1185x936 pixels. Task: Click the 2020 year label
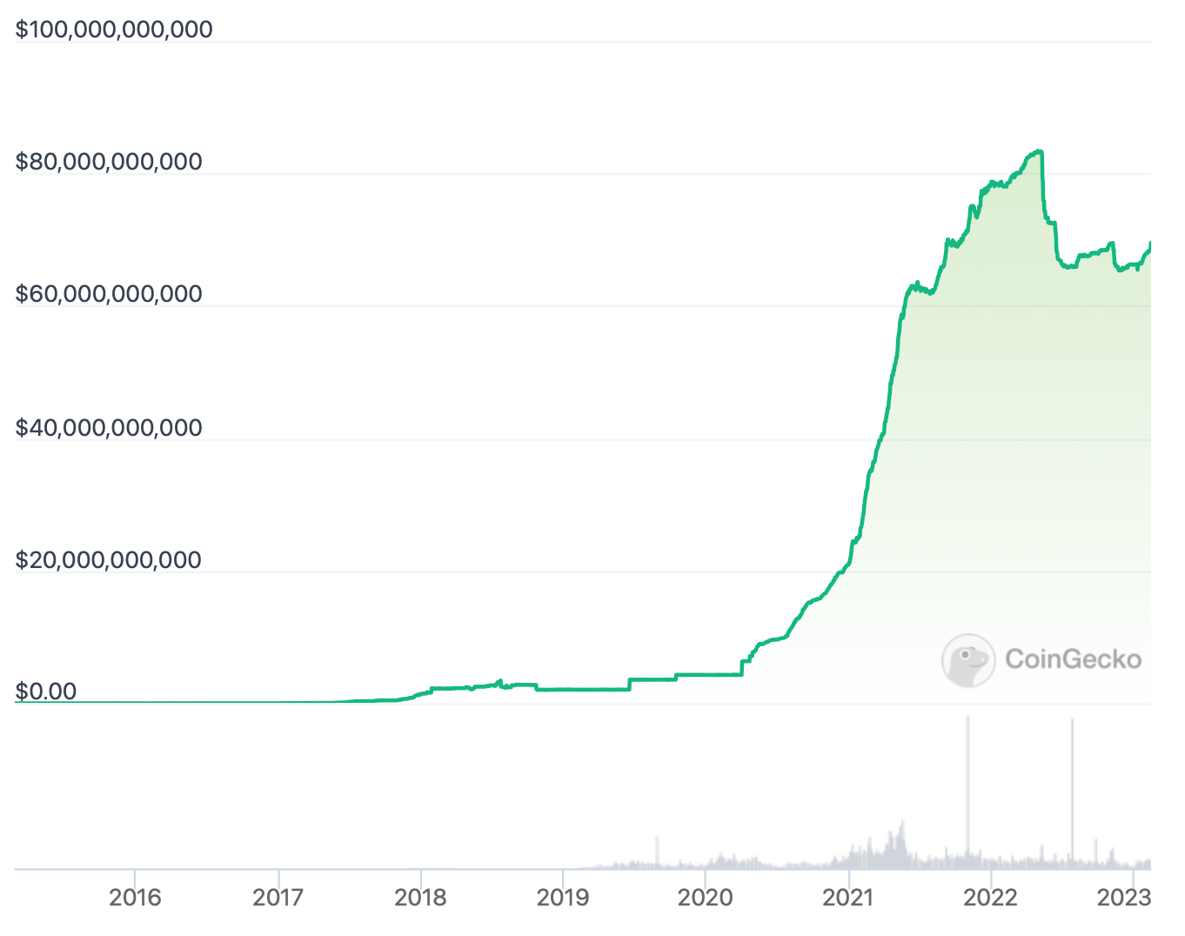[706, 897]
